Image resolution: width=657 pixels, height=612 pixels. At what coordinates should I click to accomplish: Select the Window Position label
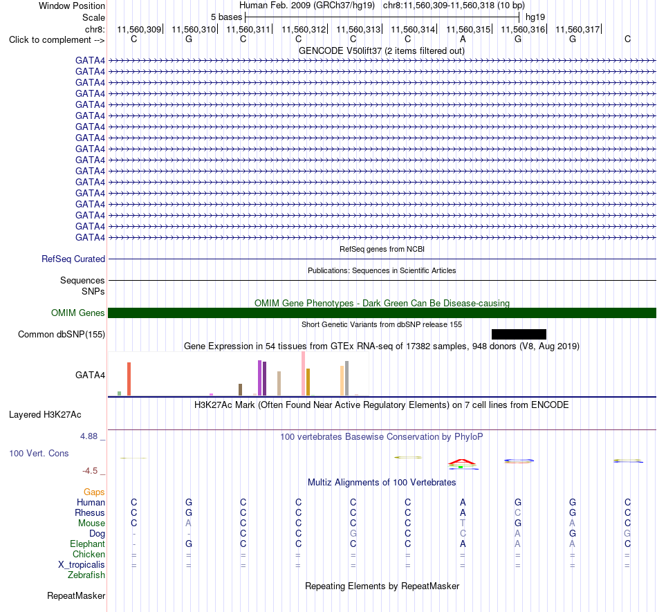pyautogui.click(x=72, y=6)
